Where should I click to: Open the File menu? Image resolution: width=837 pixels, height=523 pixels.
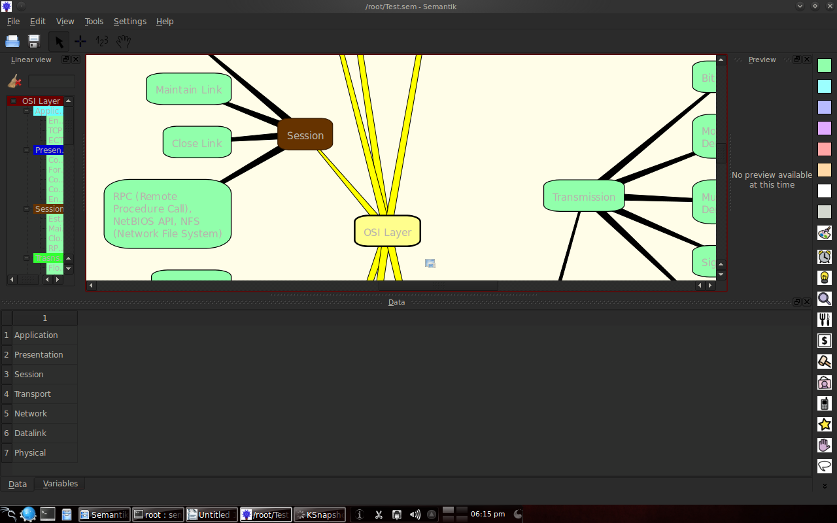(13, 21)
